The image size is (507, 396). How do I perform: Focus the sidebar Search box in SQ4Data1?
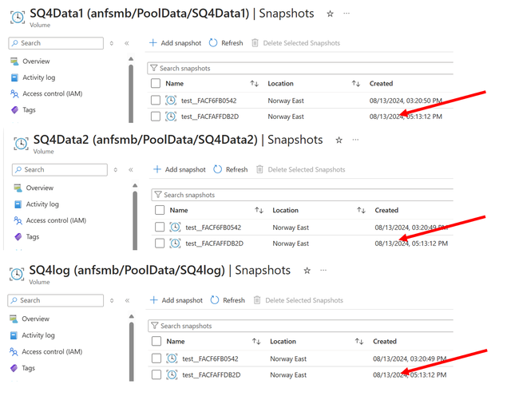[56, 43]
